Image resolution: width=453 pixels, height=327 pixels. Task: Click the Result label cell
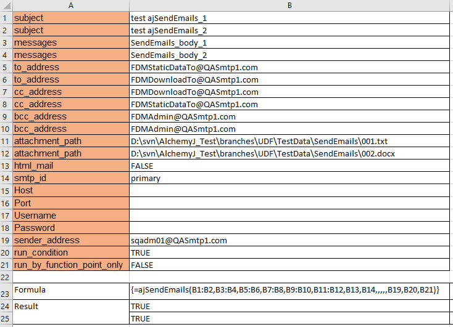click(x=70, y=306)
